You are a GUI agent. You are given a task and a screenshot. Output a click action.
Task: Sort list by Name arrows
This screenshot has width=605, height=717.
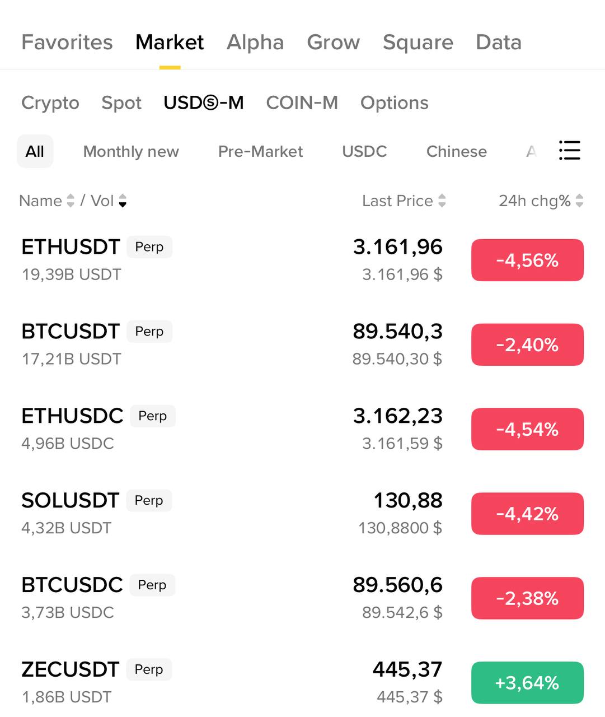[71, 201]
